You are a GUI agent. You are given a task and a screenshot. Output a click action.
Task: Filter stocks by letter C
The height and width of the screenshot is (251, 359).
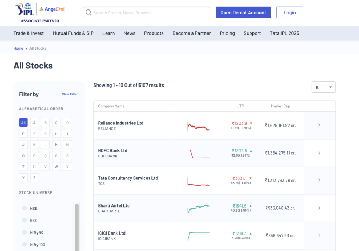tap(56, 123)
